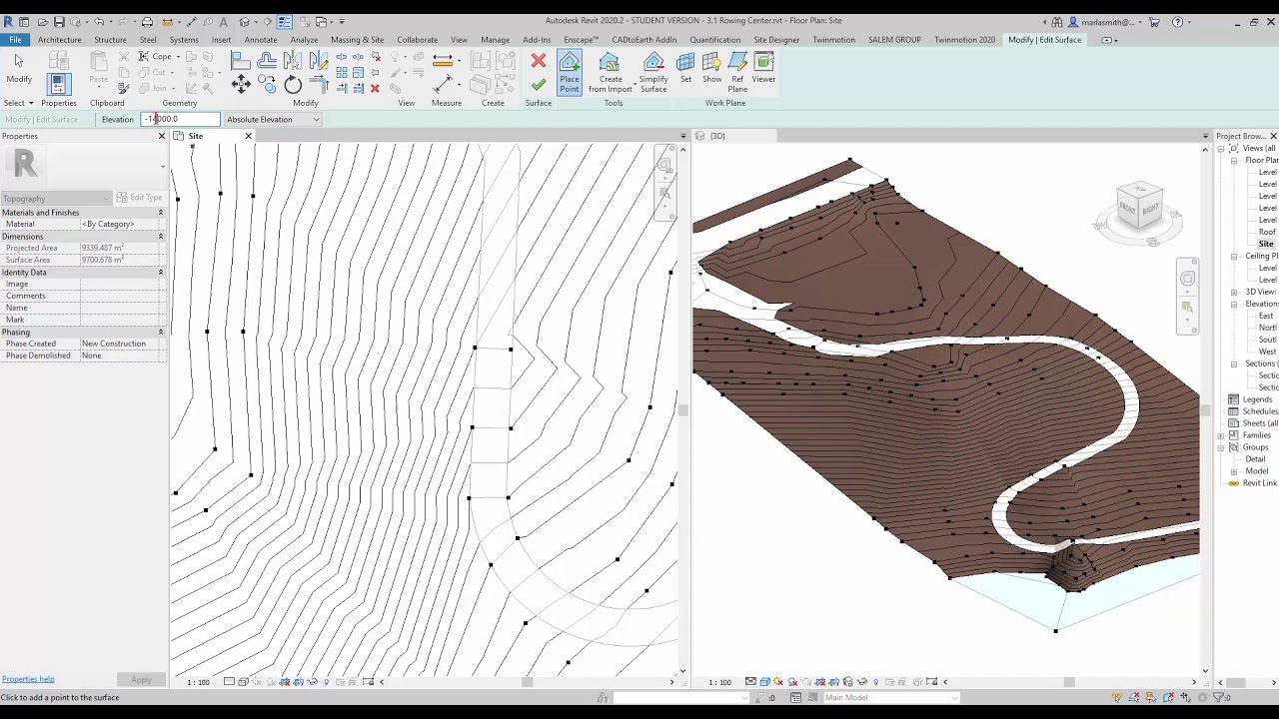This screenshot has height=719, width=1279.
Task: Switch to the {3D} view tab
Action: [716, 136]
